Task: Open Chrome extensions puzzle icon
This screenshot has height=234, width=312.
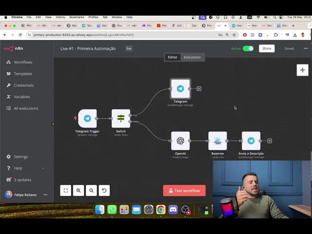Action: pyautogui.click(x=275, y=35)
